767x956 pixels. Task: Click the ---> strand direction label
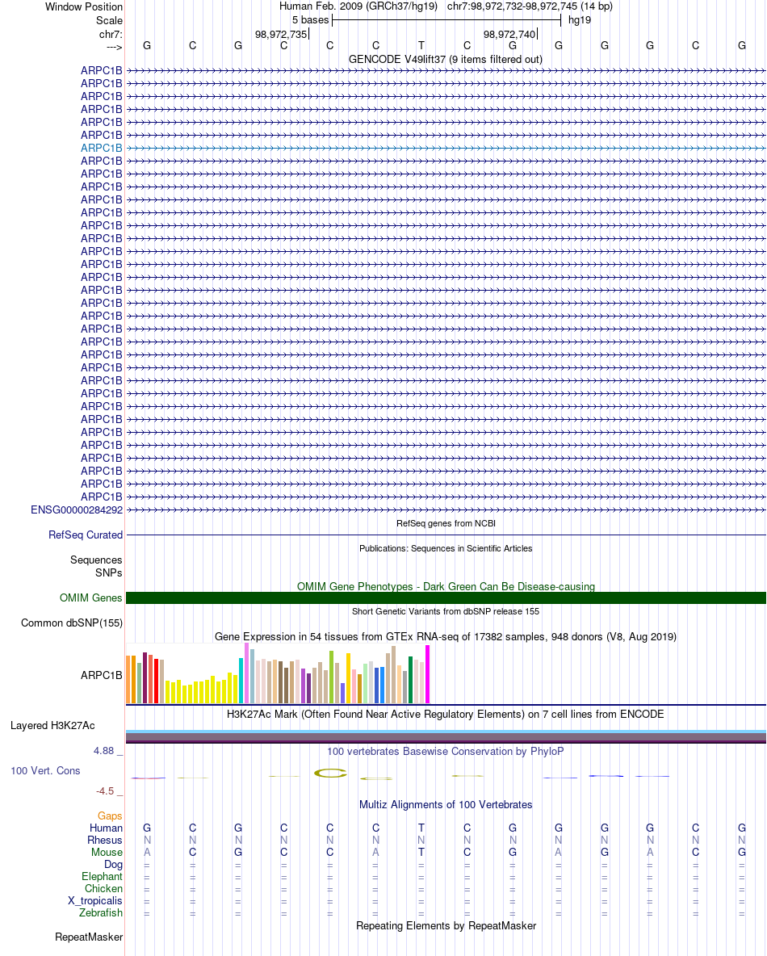114,47
